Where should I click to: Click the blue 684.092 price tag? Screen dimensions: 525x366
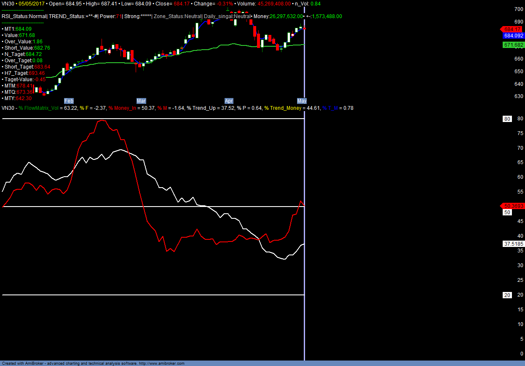tap(514, 36)
